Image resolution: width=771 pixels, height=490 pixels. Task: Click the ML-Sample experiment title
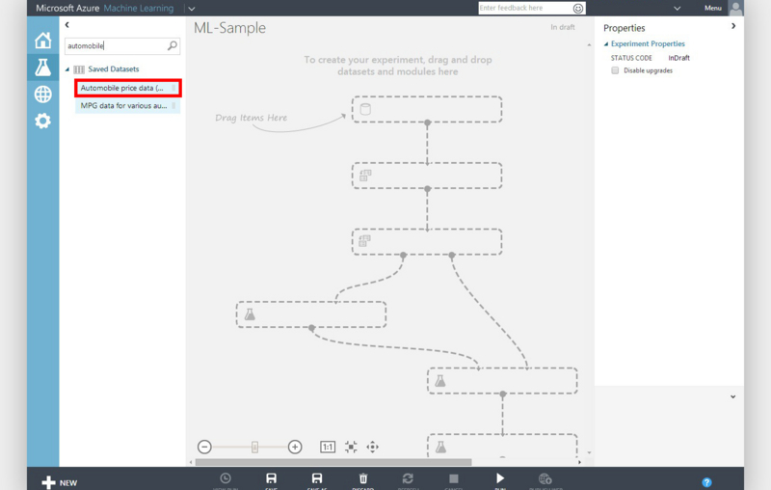(x=229, y=28)
